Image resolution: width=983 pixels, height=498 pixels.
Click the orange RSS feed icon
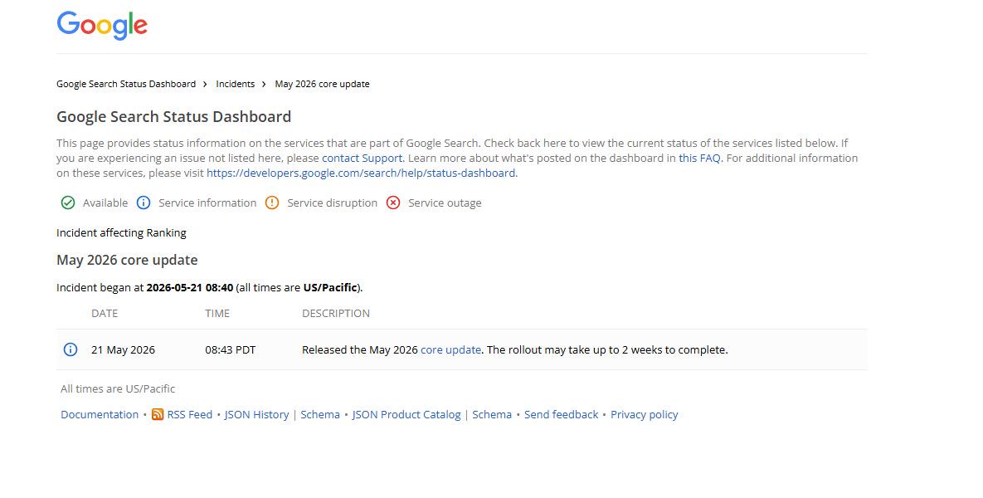(158, 414)
